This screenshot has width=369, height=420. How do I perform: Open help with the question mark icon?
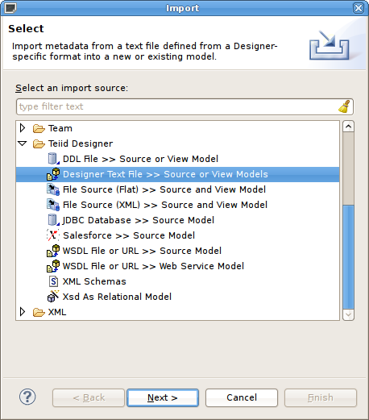pyautogui.click(x=27, y=397)
